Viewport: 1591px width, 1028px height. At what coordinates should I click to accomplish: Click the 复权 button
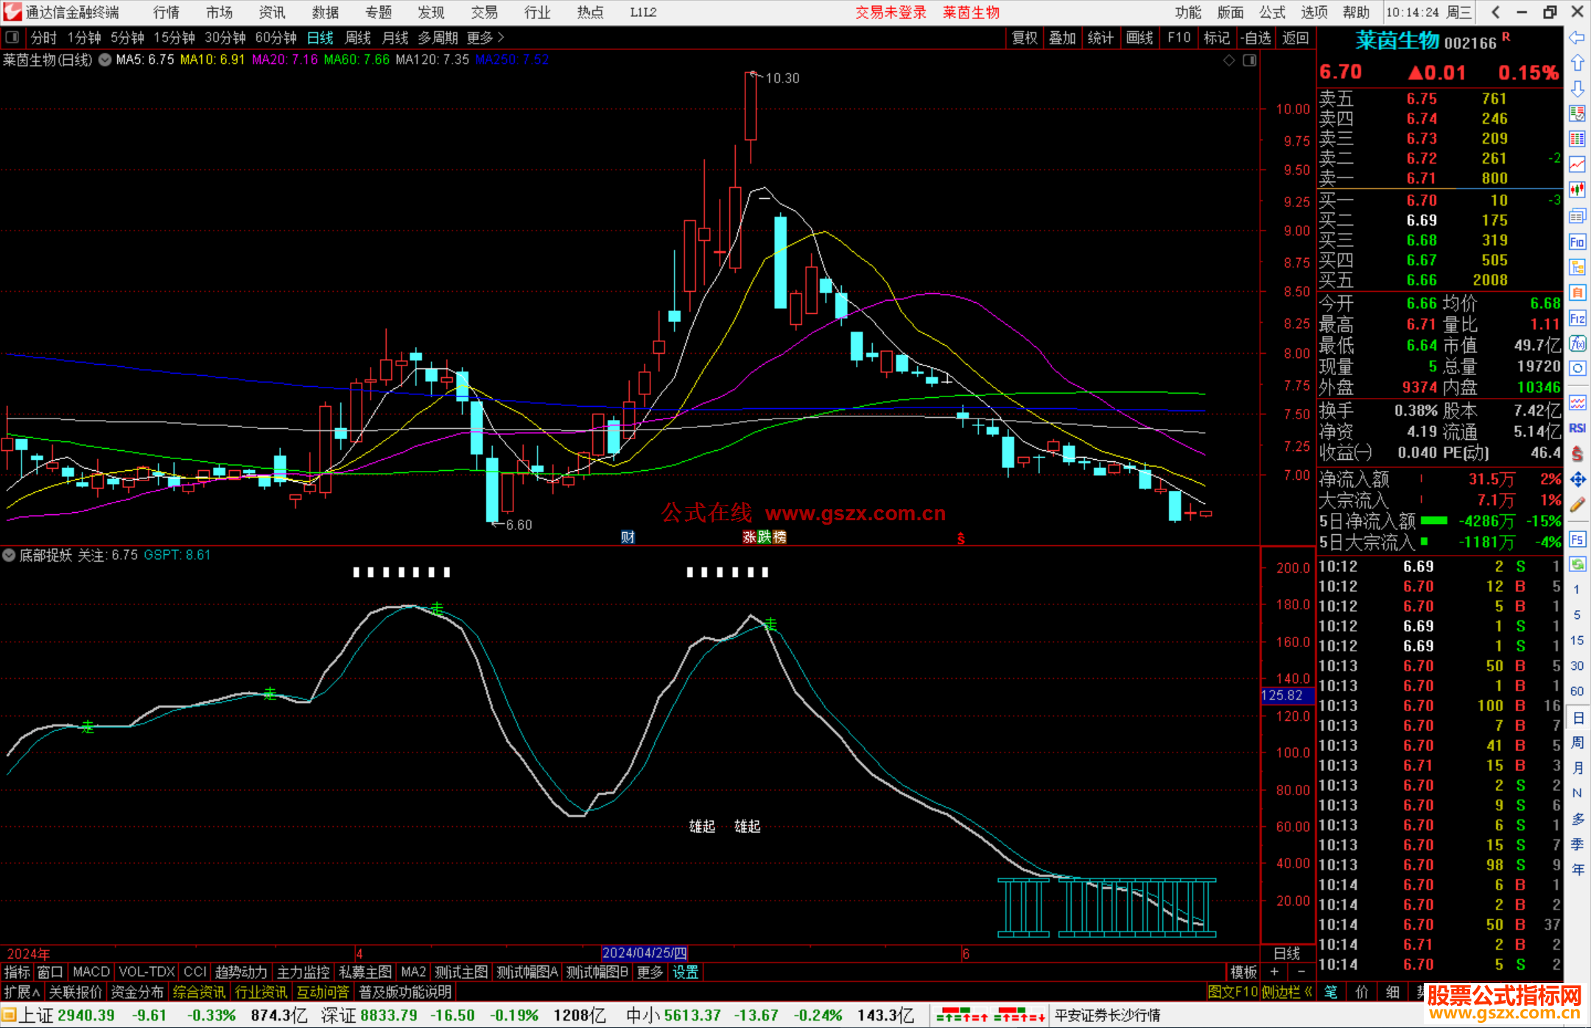click(x=1024, y=37)
